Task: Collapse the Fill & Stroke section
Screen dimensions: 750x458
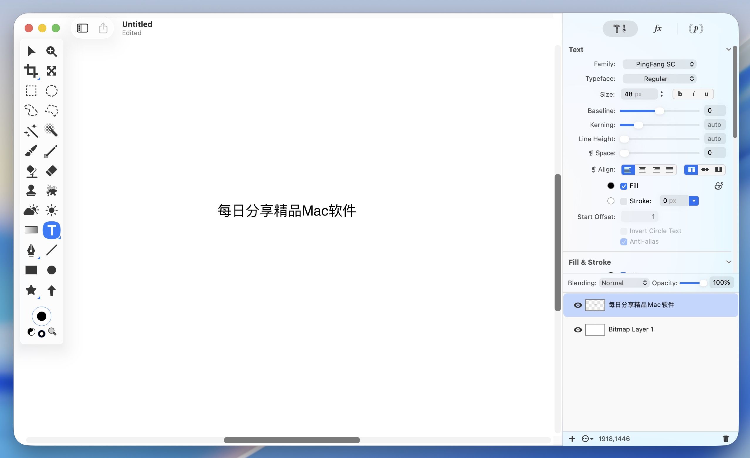Action: coord(728,262)
